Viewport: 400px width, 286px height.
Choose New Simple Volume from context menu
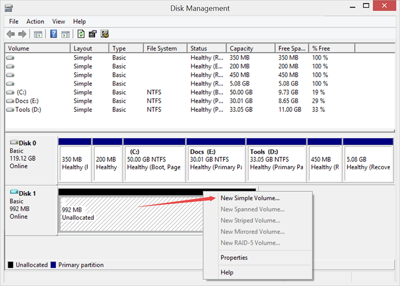pos(250,198)
